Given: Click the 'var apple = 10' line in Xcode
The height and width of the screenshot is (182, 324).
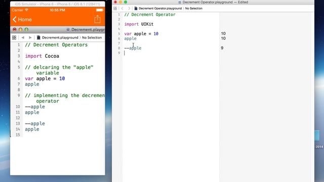Looking at the screenshot, I should pyautogui.click(x=141, y=34).
